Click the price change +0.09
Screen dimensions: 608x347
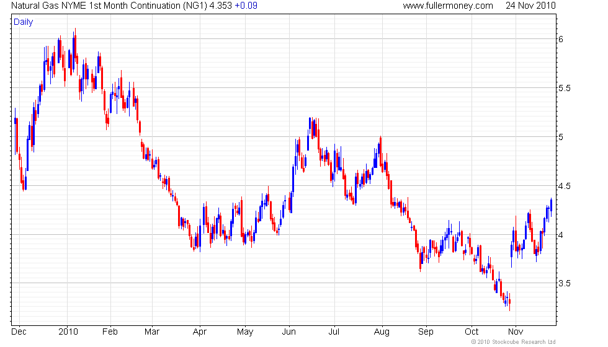(246, 6)
